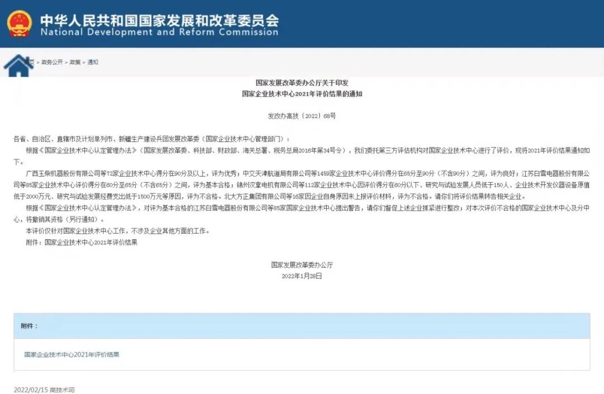Viewport: 604px width, 394px height.
Task: Click the document number 发改办高技〔2022〕68号
Action: [x=302, y=116]
